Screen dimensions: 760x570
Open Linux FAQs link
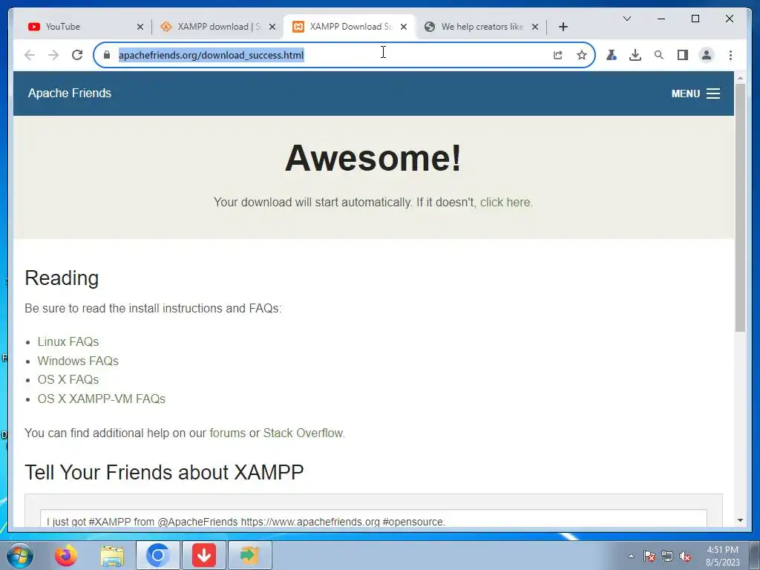click(68, 341)
